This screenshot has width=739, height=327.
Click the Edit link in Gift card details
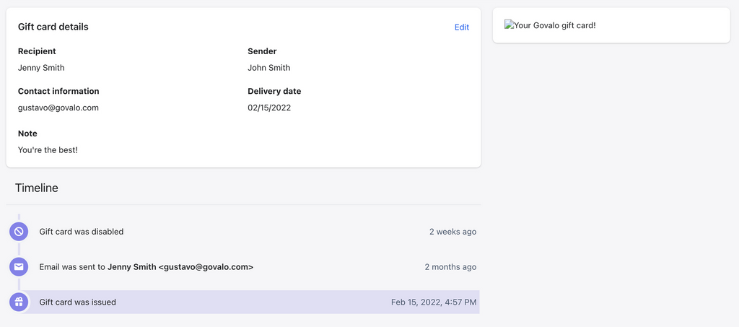click(461, 27)
